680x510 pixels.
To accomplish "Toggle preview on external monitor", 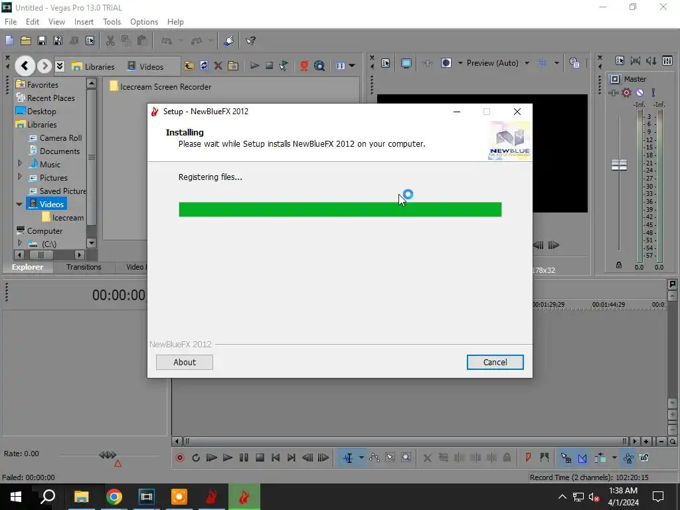I will [x=406, y=63].
